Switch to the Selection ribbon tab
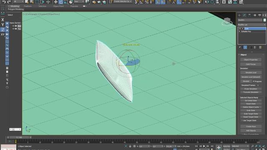Viewport: 267px width, 150px height. tap(42, 6)
